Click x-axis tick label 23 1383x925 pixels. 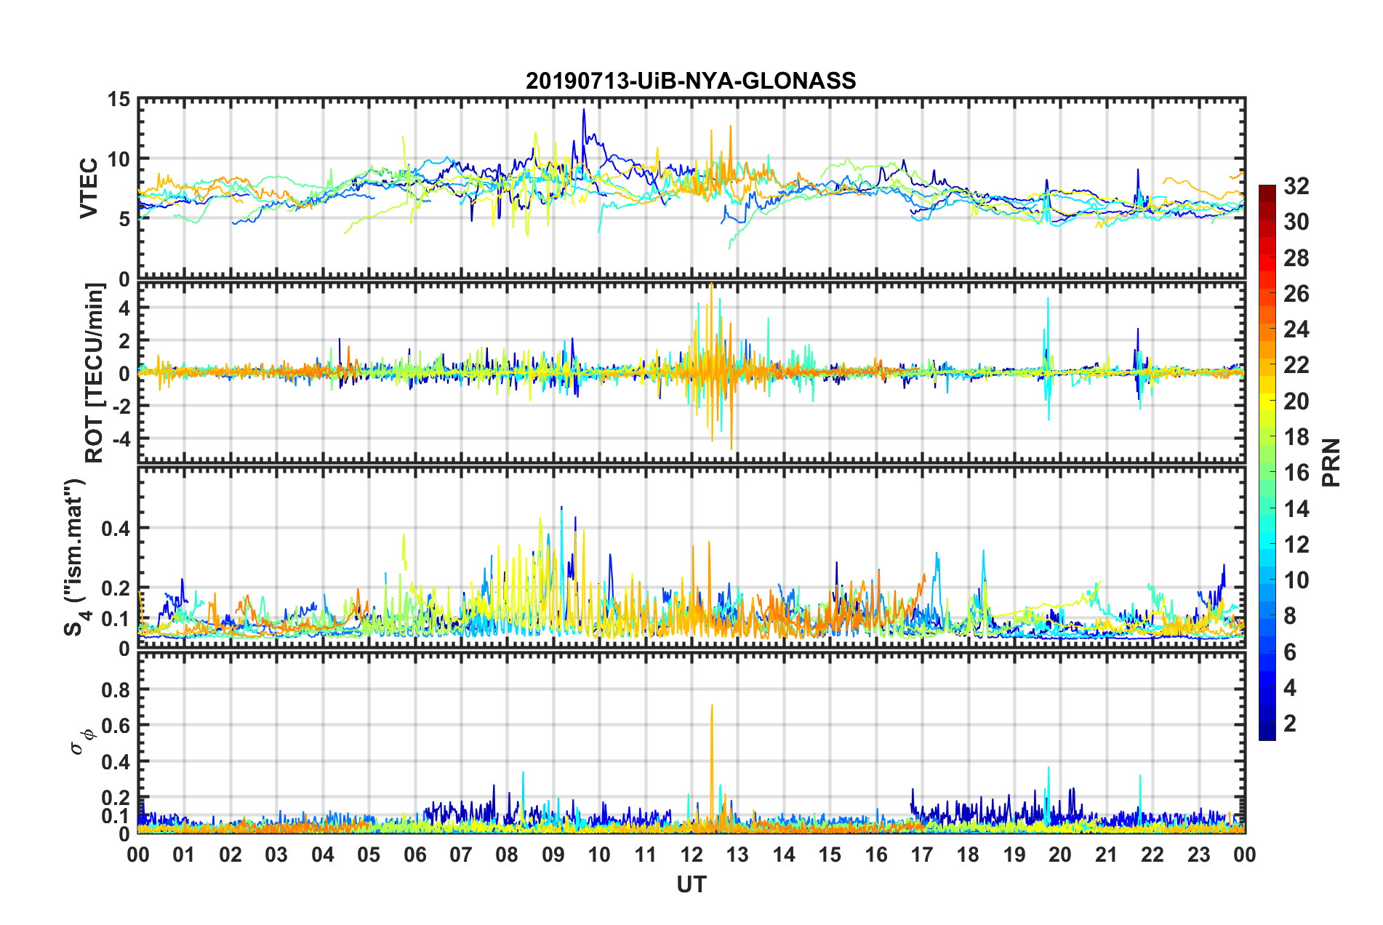click(x=1198, y=854)
